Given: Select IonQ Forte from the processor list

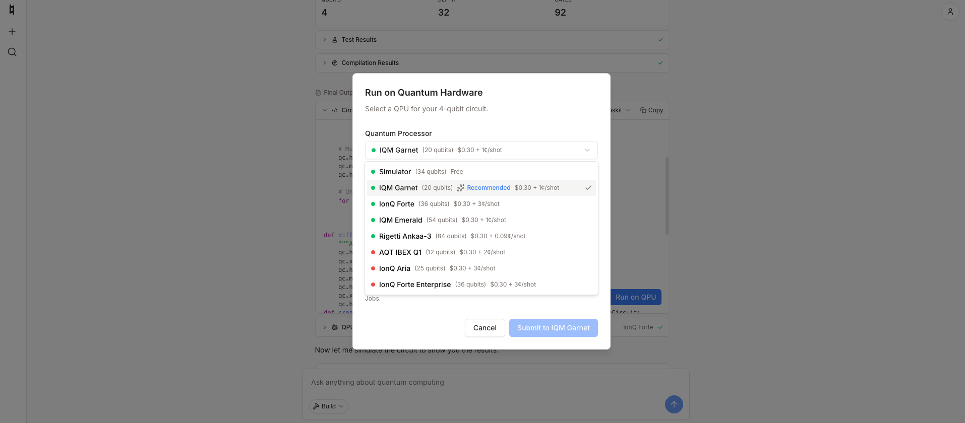Looking at the screenshot, I should pos(481,204).
